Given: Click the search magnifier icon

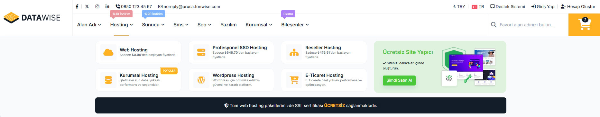Looking at the screenshot, I should click(x=494, y=25).
